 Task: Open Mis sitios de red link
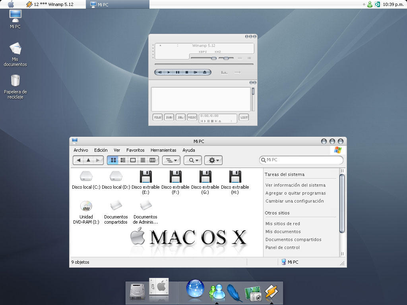[x=283, y=224]
